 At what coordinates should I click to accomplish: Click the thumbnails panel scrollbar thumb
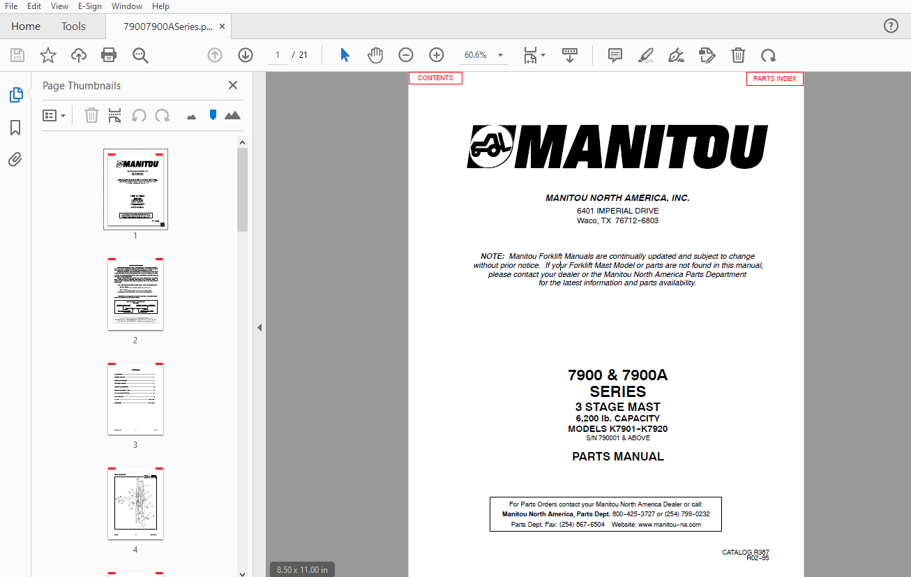tap(242, 190)
